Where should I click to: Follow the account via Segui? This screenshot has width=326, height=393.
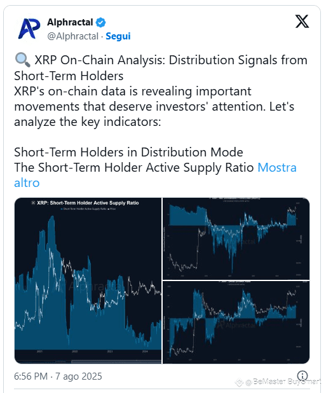point(118,36)
